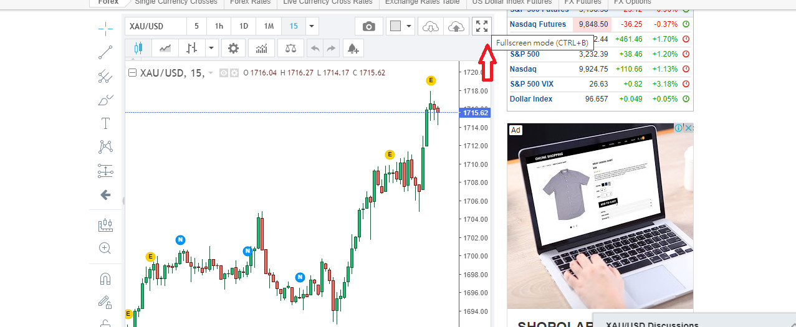Open the S&P 500 VIX link
This screenshot has height=327, width=796.
tap(532, 84)
